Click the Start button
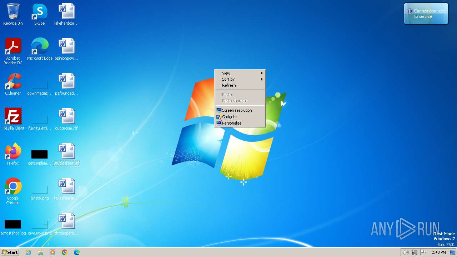The width and height of the screenshot is (457, 257). tap(10, 252)
